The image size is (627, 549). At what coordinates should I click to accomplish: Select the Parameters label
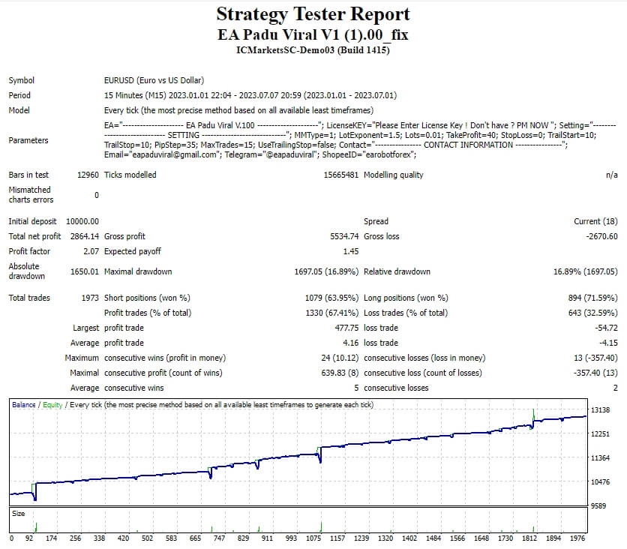[28, 140]
